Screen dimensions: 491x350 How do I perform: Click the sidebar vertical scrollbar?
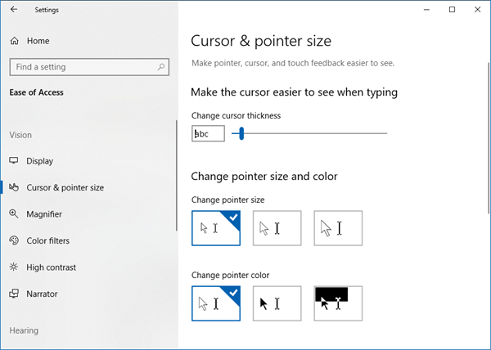pyautogui.click(x=177, y=175)
